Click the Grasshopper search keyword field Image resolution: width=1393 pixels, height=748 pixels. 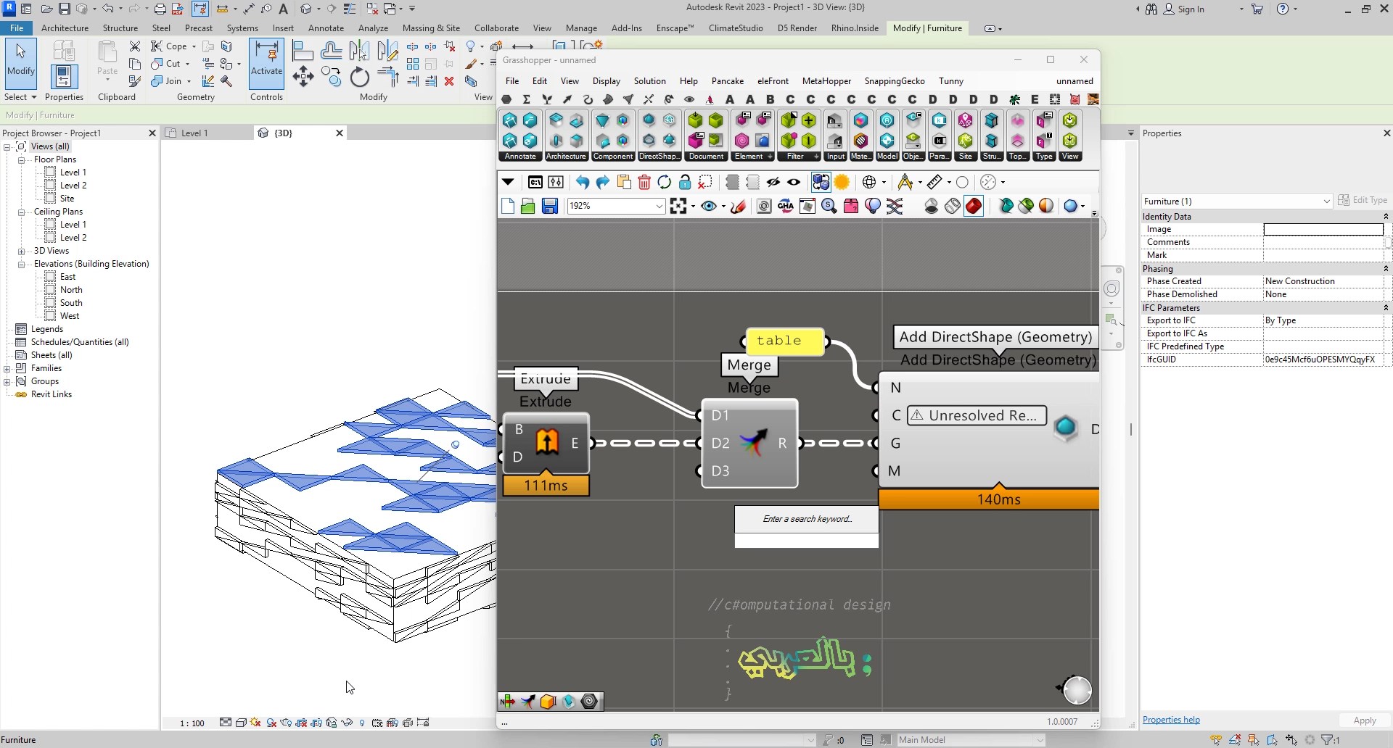tap(807, 519)
